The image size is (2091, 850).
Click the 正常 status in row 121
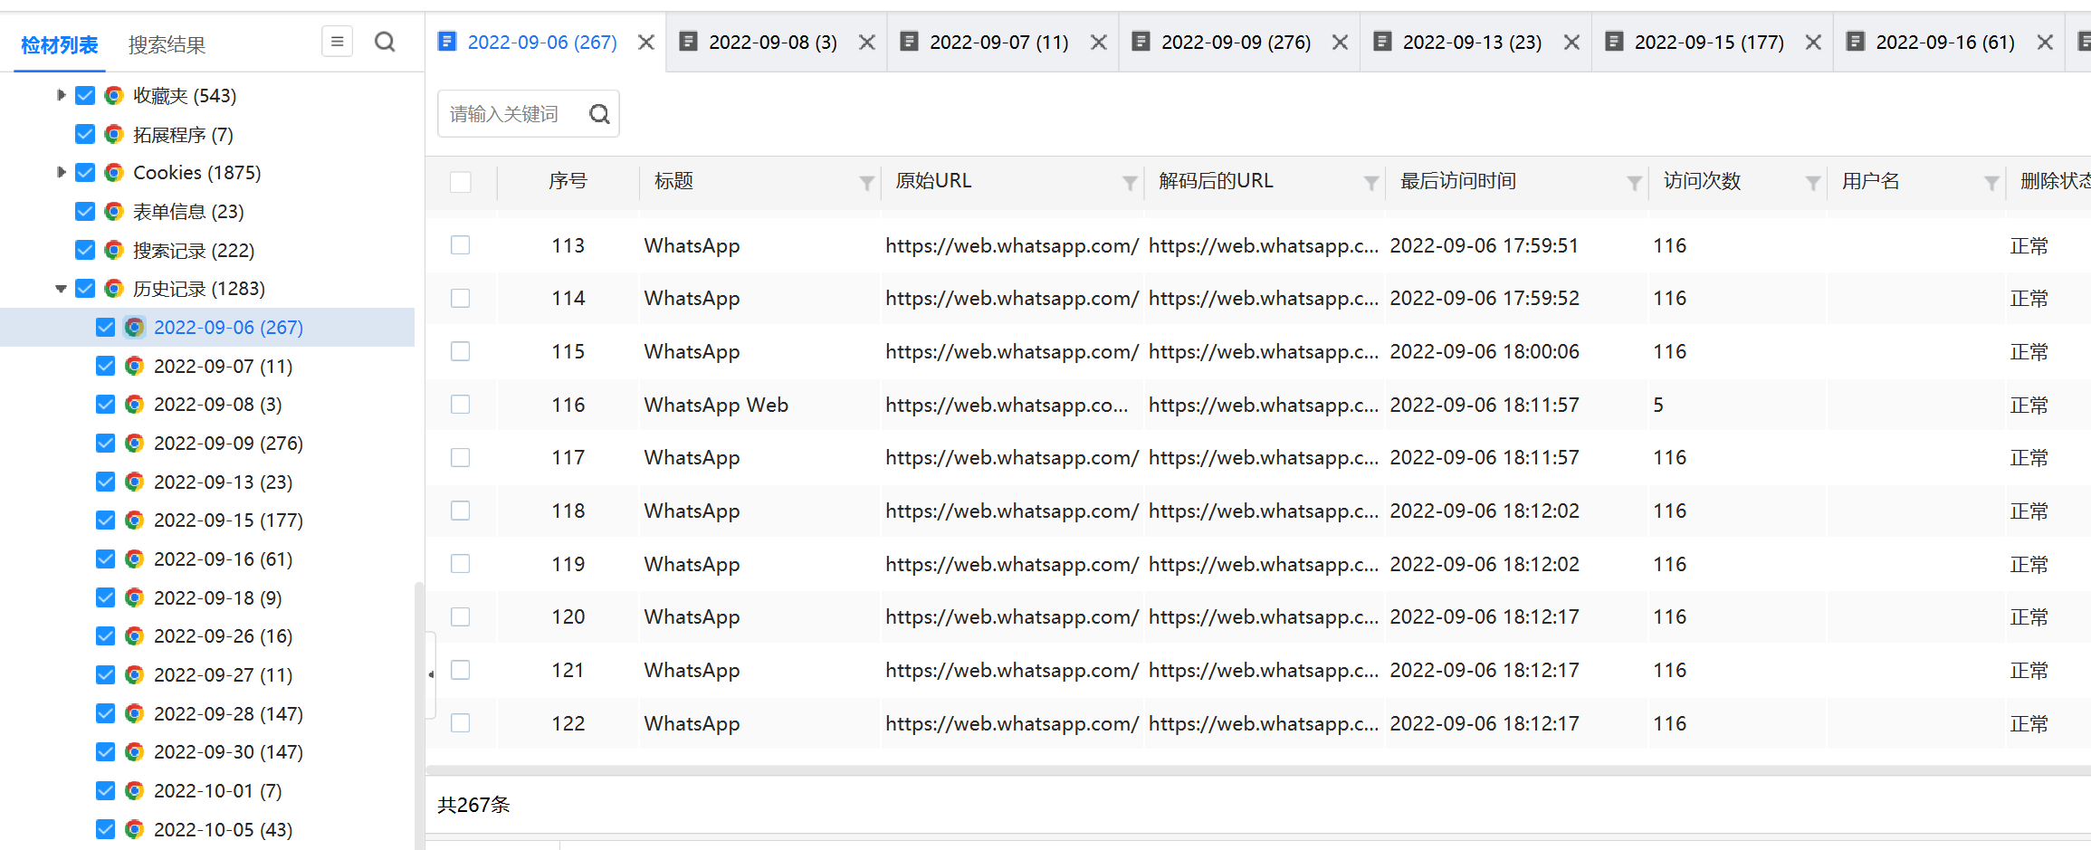(2029, 670)
